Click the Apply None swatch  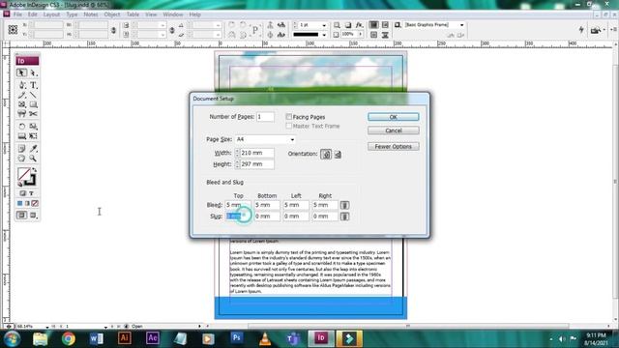[35, 204]
